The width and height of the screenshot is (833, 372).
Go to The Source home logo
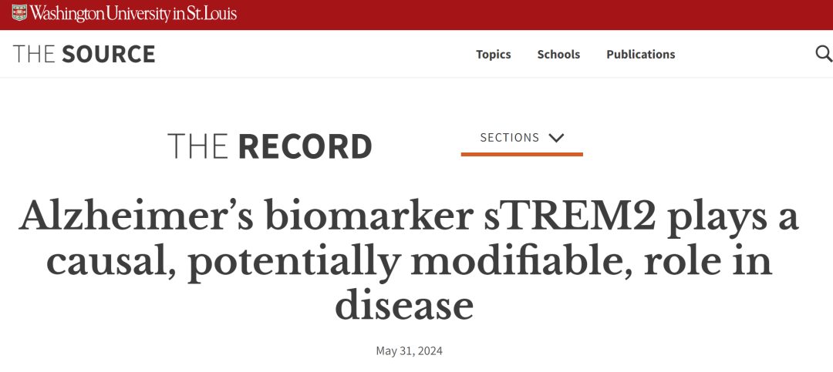[84, 54]
